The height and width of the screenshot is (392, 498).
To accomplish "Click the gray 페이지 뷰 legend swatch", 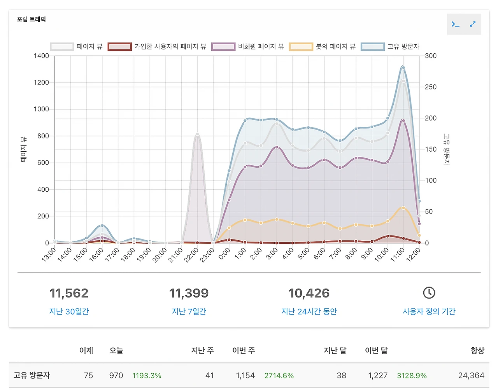I will [x=62, y=46].
